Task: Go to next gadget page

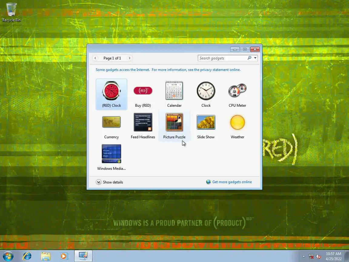Action: point(130,58)
